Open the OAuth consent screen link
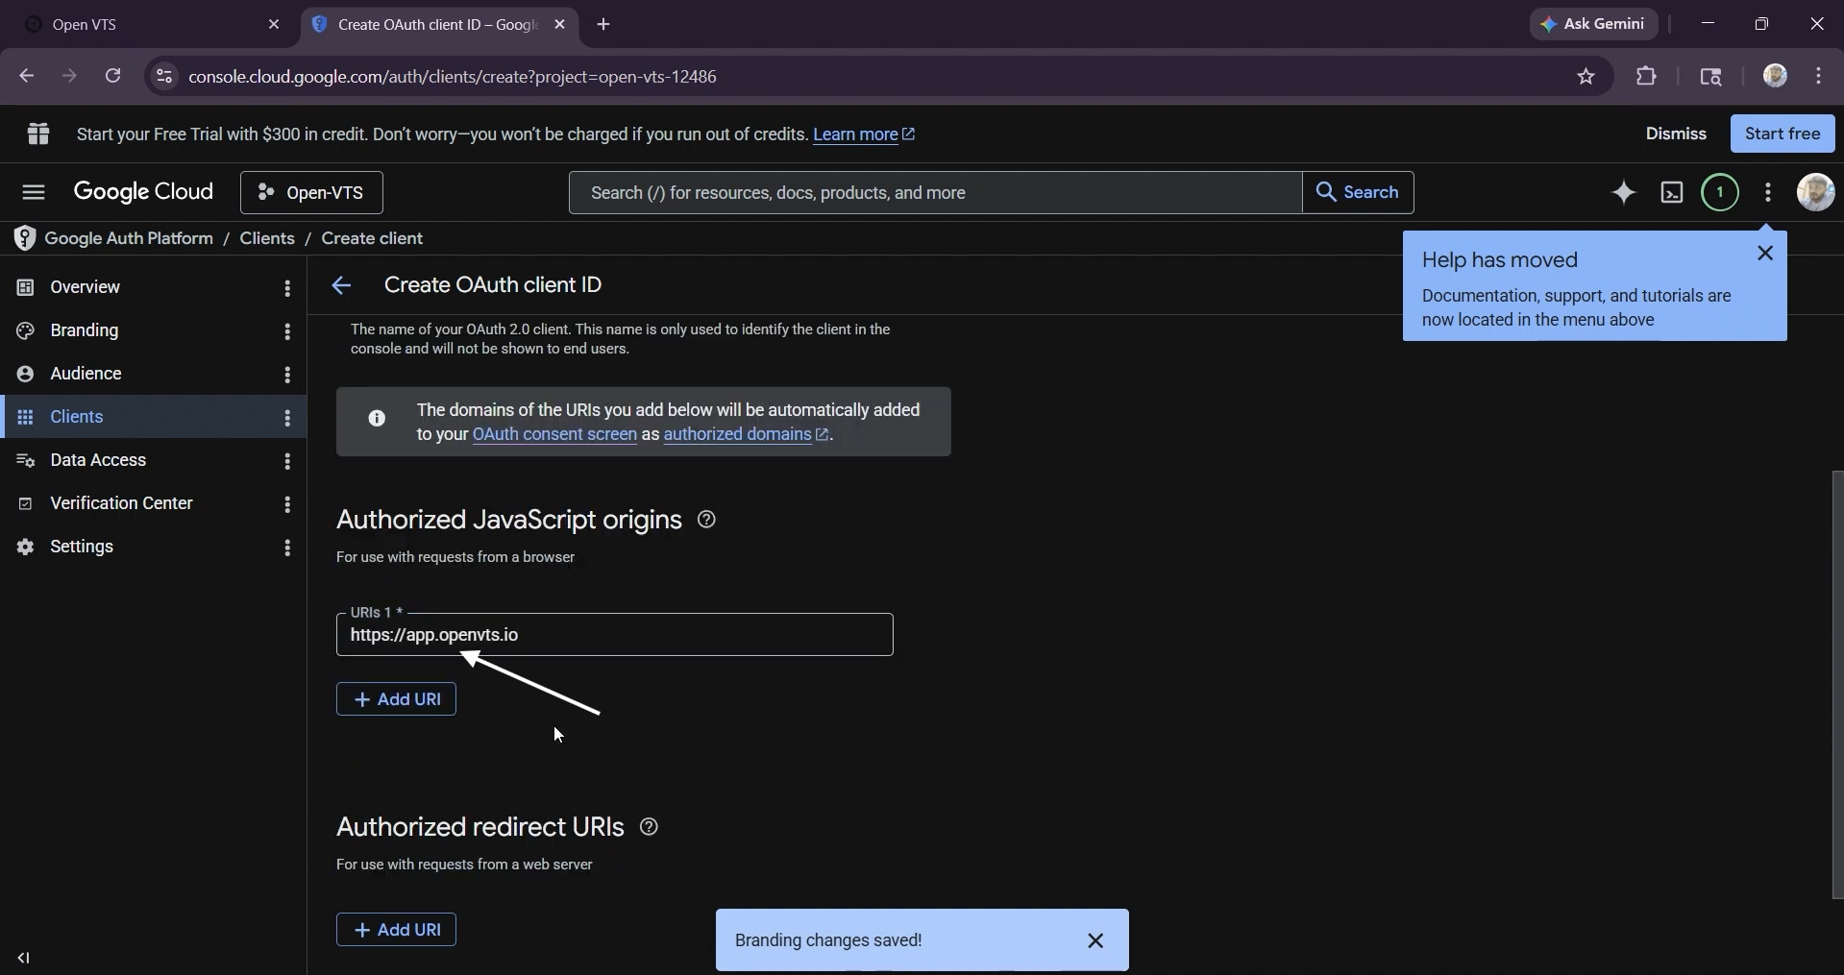This screenshot has width=1844, height=975. [x=554, y=434]
